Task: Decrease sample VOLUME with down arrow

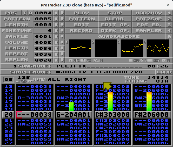Action: point(62,42)
